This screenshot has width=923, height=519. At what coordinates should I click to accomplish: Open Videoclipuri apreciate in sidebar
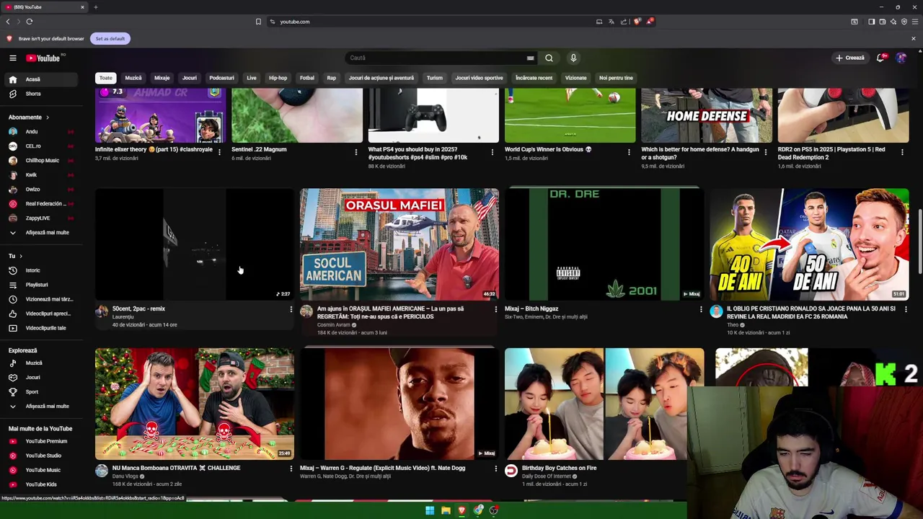[x=40, y=314]
